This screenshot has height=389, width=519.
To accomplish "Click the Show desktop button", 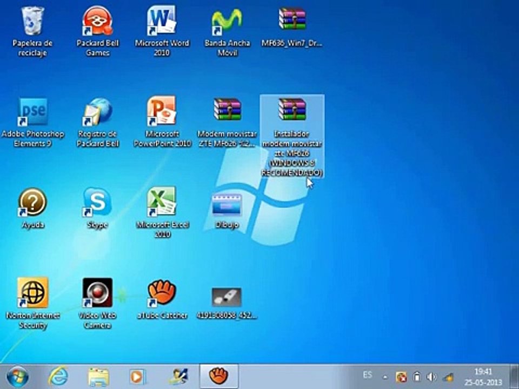I will pos(515,377).
